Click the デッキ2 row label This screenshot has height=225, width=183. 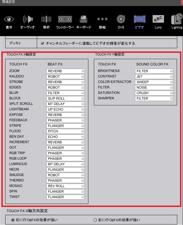[x=15, y=43]
